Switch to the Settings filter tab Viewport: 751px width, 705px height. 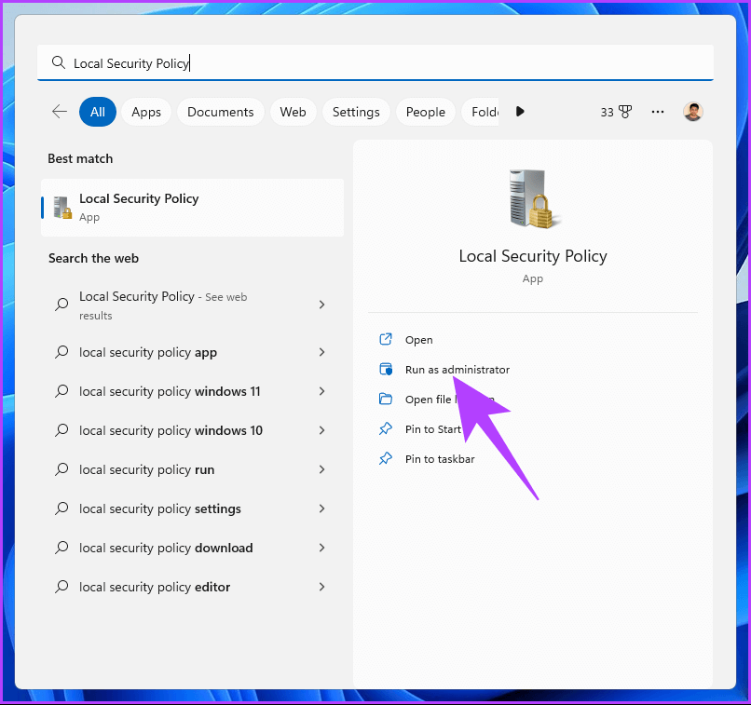(356, 112)
